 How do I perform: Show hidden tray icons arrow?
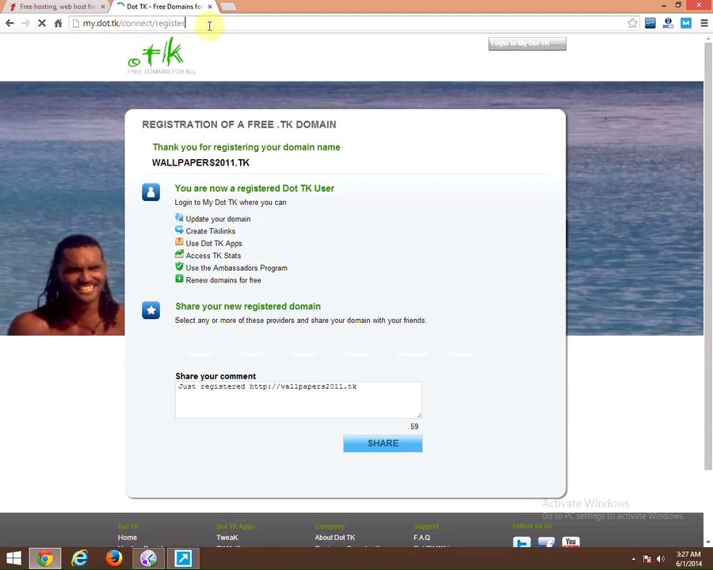[x=634, y=559]
